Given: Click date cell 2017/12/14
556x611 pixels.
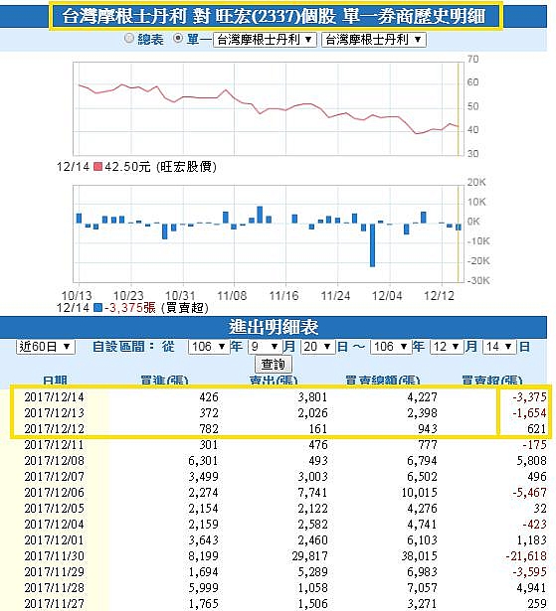Looking at the screenshot, I should tap(55, 397).
